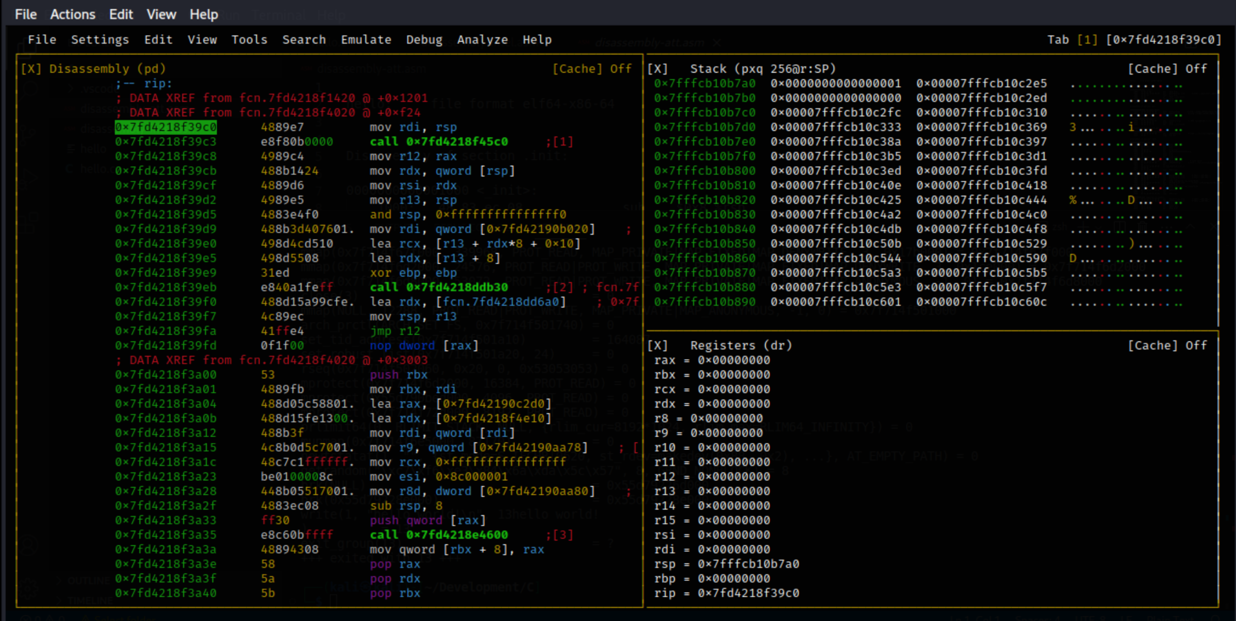This screenshot has width=1236, height=621.
Task: Select the rsp register value 0x7fffcb10b7a0
Action: click(x=748, y=564)
